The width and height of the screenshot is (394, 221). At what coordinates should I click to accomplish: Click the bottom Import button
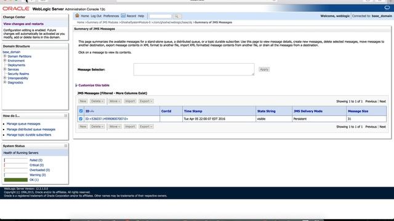130,126
